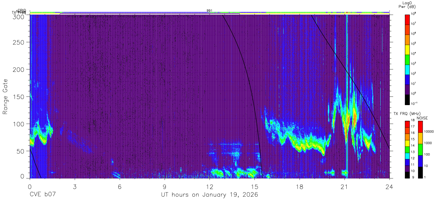Pick the green 13–14 MHz swatch in TX FRQ legend
This screenshot has height=202, width=438.
click(407, 150)
